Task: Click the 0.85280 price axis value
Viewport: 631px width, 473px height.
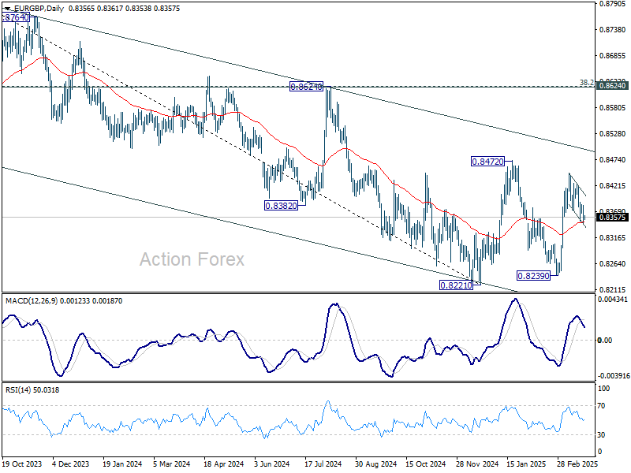Action: (613, 133)
